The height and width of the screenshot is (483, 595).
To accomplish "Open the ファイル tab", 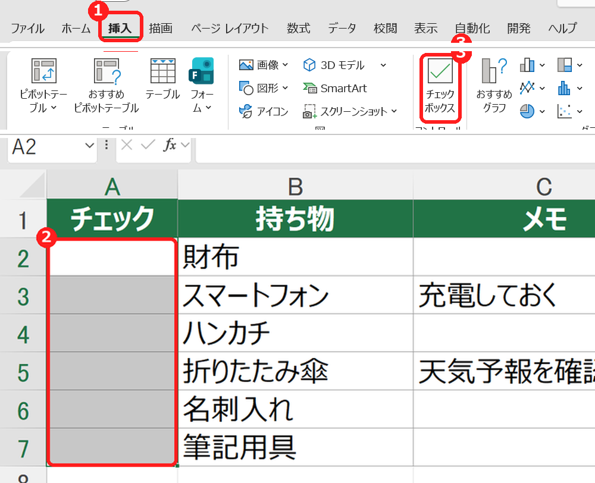I will [x=27, y=29].
